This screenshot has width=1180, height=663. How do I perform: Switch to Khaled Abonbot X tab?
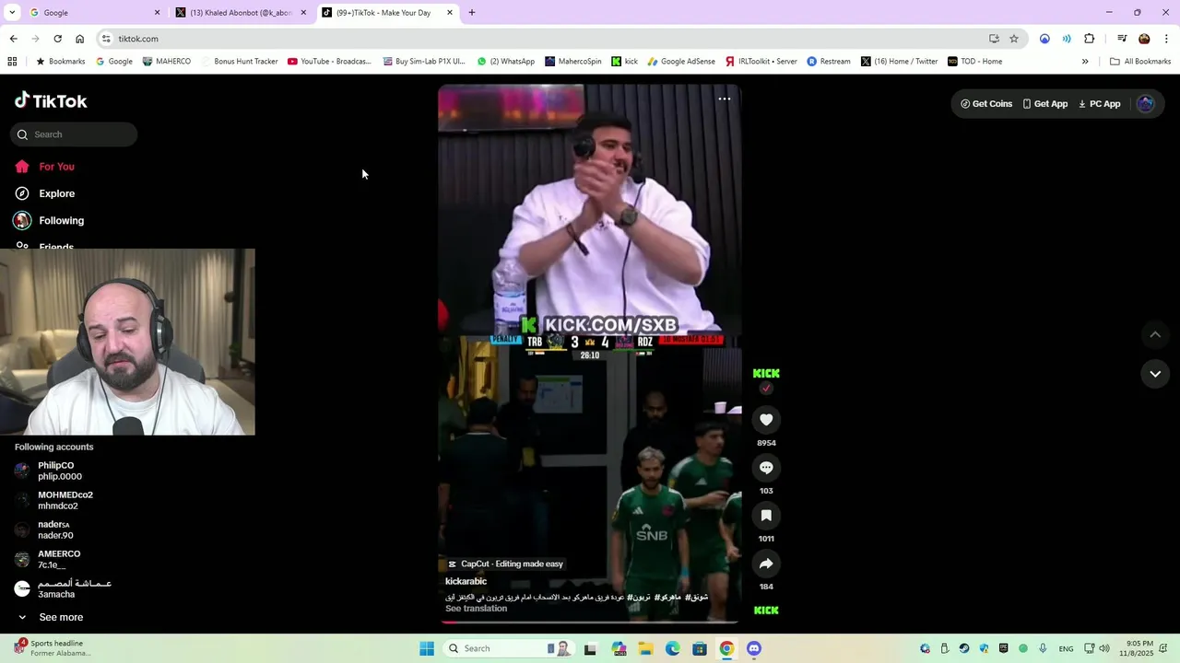click(x=240, y=13)
